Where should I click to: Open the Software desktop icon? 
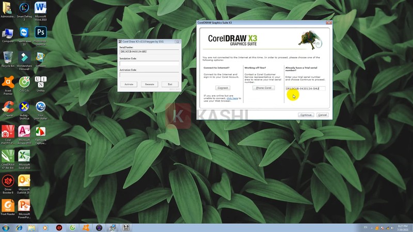41,59
